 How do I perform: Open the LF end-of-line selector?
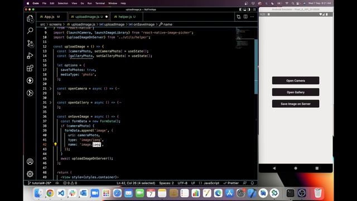(x=193, y=183)
